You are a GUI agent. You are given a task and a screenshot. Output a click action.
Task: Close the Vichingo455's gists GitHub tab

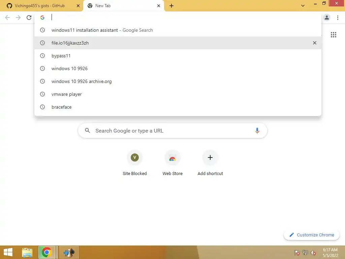[78, 6]
